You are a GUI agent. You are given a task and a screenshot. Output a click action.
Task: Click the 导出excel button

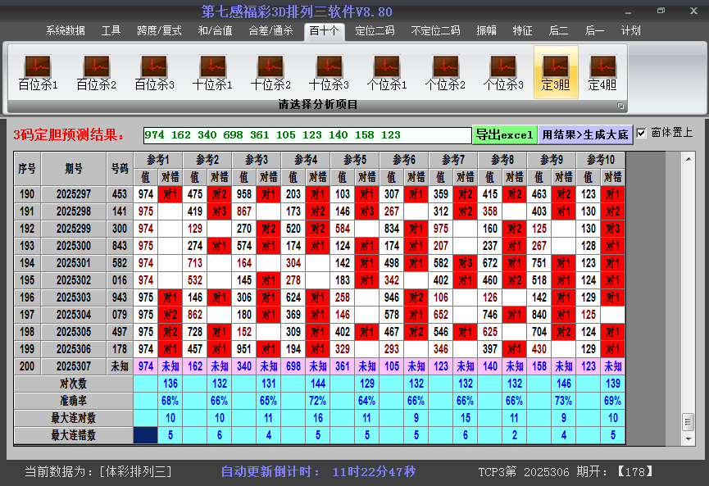click(x=503, y=134)
